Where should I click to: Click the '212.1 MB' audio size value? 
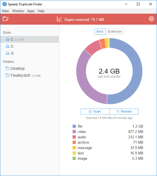[x=136, y=137]
